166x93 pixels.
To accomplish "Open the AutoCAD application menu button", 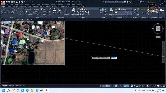I will click(3, 2).
